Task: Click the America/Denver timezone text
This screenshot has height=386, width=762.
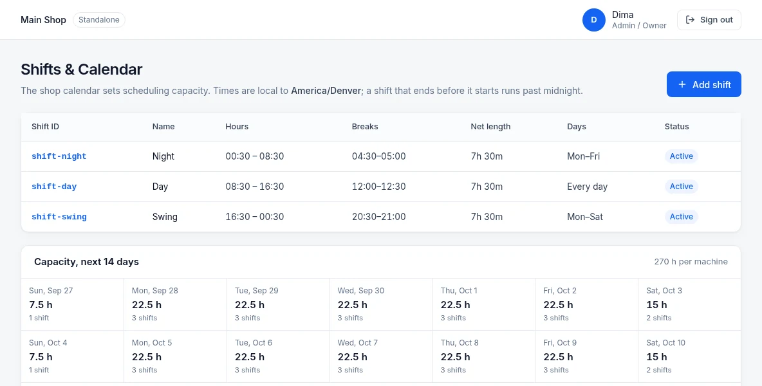Action: (x=326, y=91)
